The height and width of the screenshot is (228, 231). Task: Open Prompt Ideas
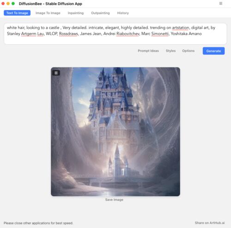pyautogui.click(x=148, y=51)
